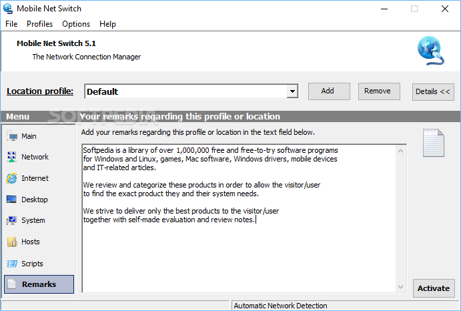The image size is (461, 311).
Task: Click inside the remarks text field
Action: point(238,218)
